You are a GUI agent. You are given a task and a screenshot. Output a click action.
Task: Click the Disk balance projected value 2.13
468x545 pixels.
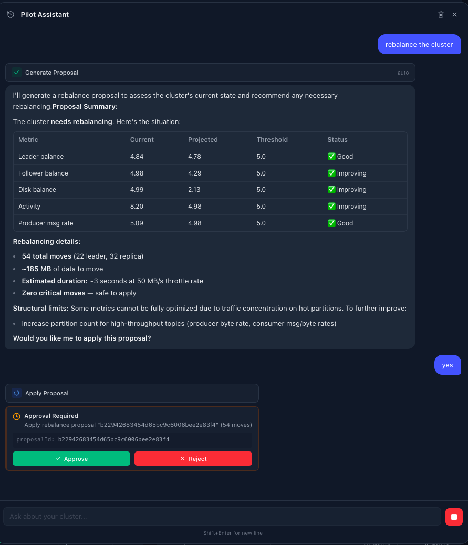tap(194, 189)
